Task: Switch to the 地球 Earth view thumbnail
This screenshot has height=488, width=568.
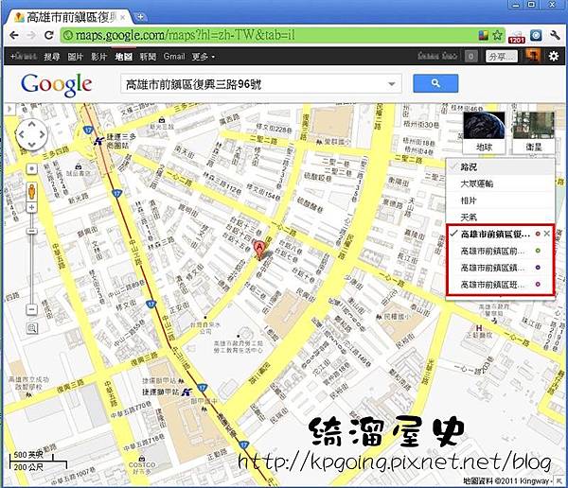Action: click(484, 132)
